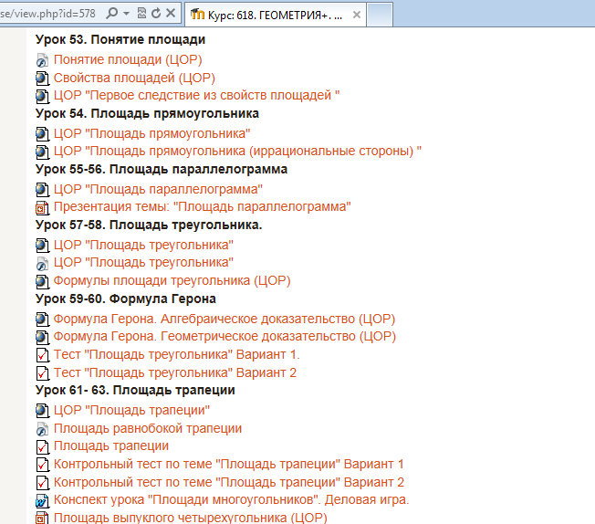This screenshot has height=524, width=595.
Task: Open the address bar dropdown arrow
Action: (126, 14)
